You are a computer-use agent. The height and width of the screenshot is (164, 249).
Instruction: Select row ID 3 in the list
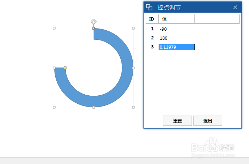coord(152,47)
